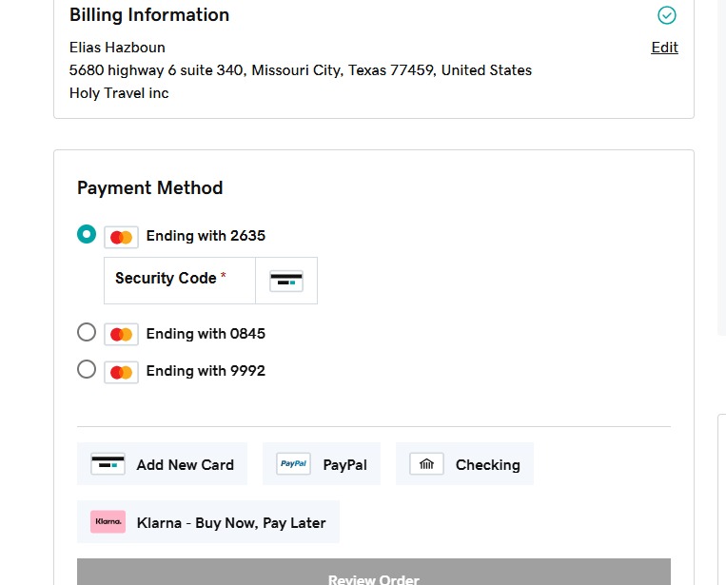Select the card ending with 2635 radio button
This screenshot has width=726, height=585.
87,235
